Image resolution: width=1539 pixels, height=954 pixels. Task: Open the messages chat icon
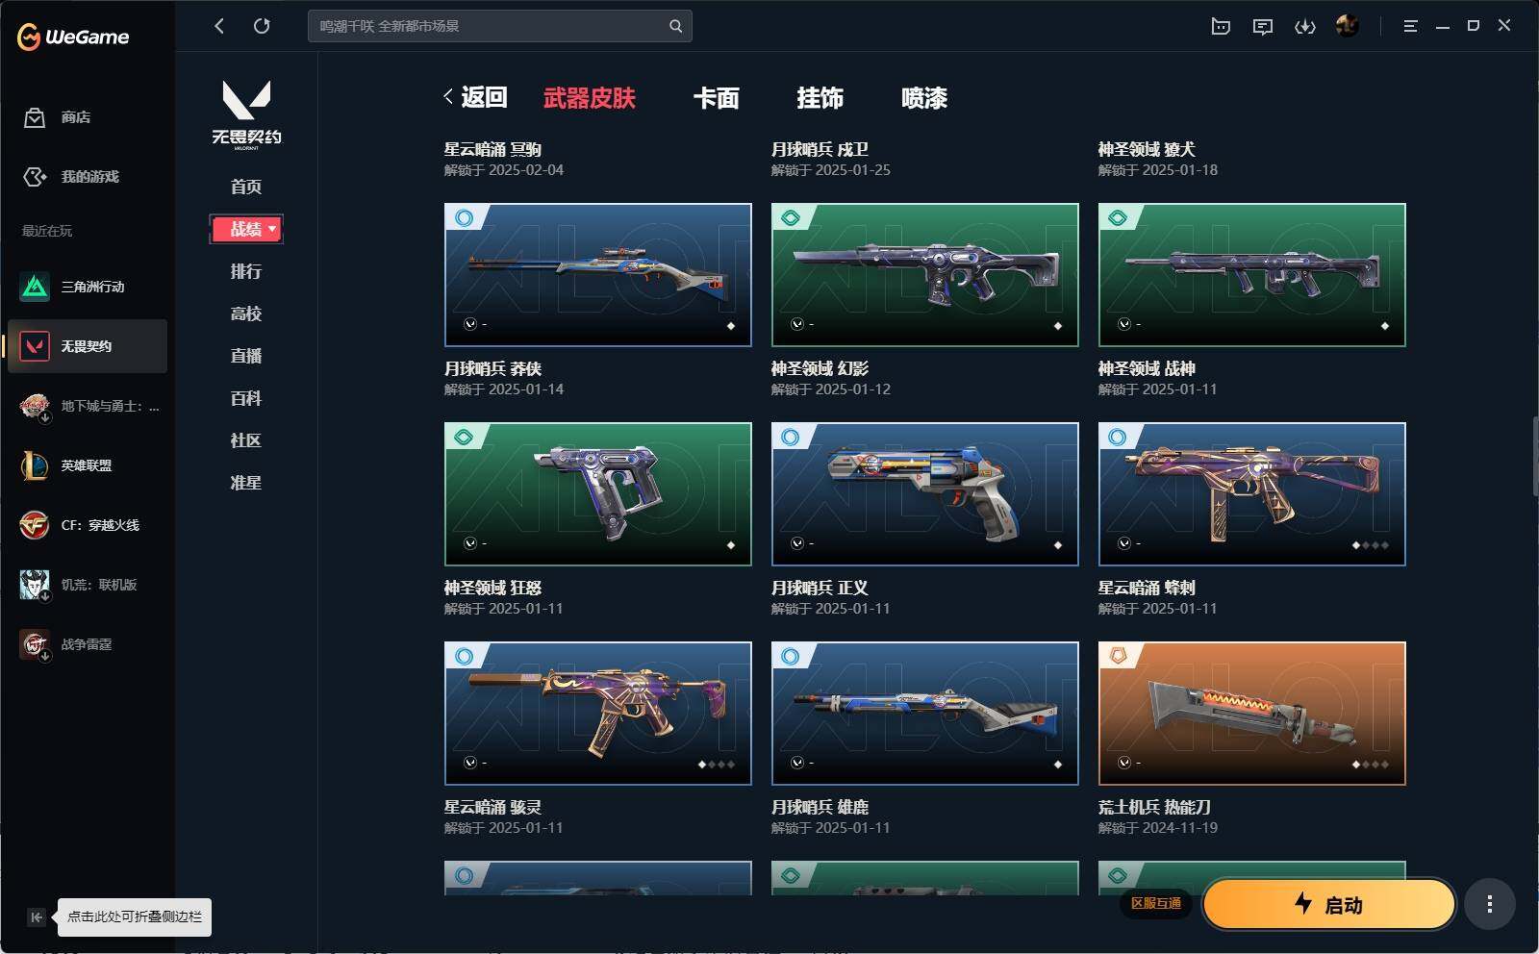[x=1263, y=26]
